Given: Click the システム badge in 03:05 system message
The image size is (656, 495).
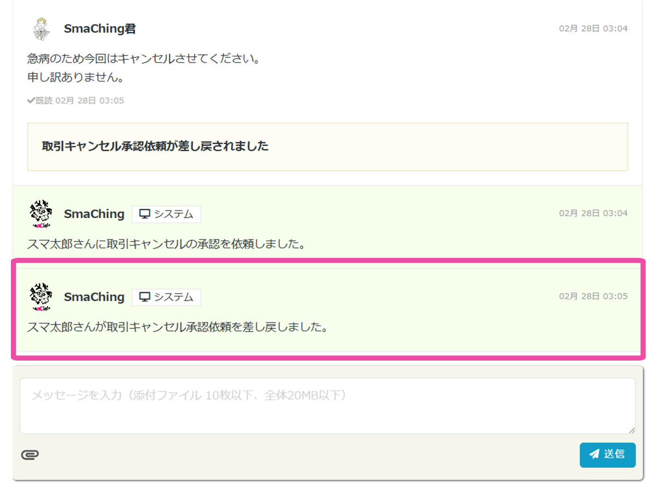Looking at the screenshot, I should pos(166,297).
